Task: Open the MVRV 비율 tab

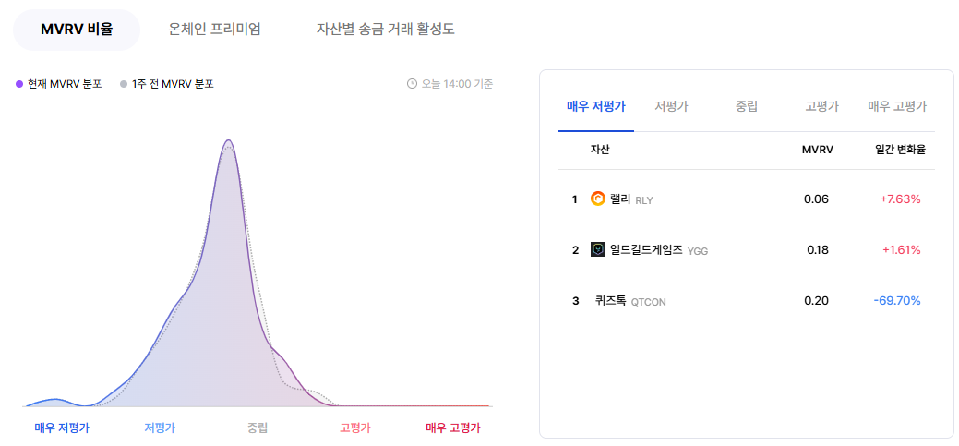Action: click(x=77, y=30)
